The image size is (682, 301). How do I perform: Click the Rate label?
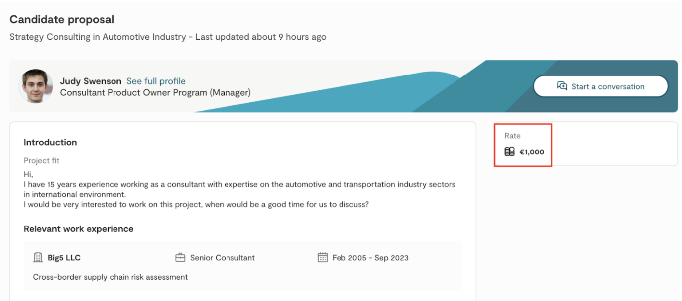point(512,136)
